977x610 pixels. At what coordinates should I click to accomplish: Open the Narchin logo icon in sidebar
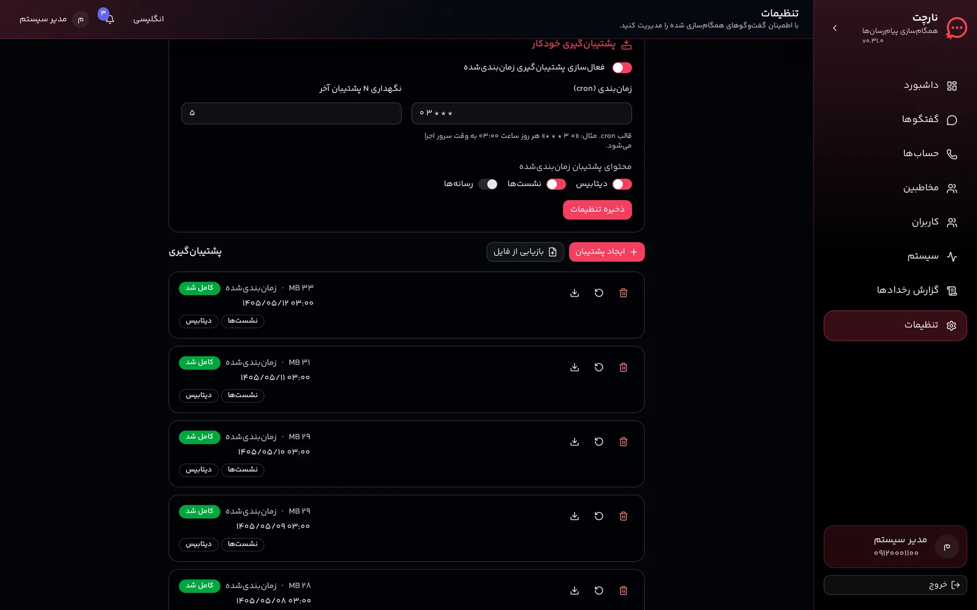pyautogui.click(x=956, y=28)
